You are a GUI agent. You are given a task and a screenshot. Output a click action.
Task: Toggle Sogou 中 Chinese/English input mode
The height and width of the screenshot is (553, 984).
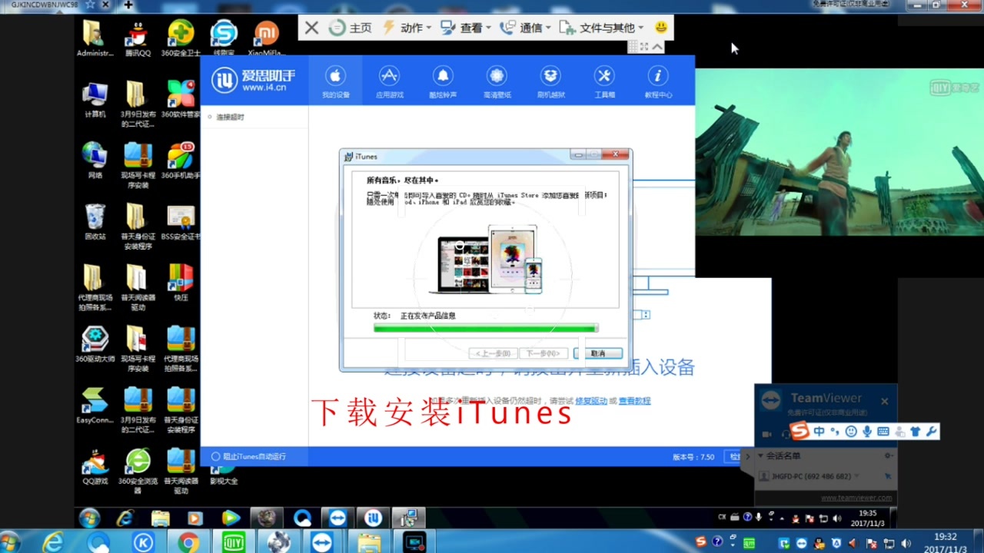(x=819, y=432)
